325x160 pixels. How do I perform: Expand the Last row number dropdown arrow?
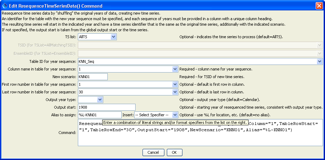pyautogui.click(x=175, y=92)
